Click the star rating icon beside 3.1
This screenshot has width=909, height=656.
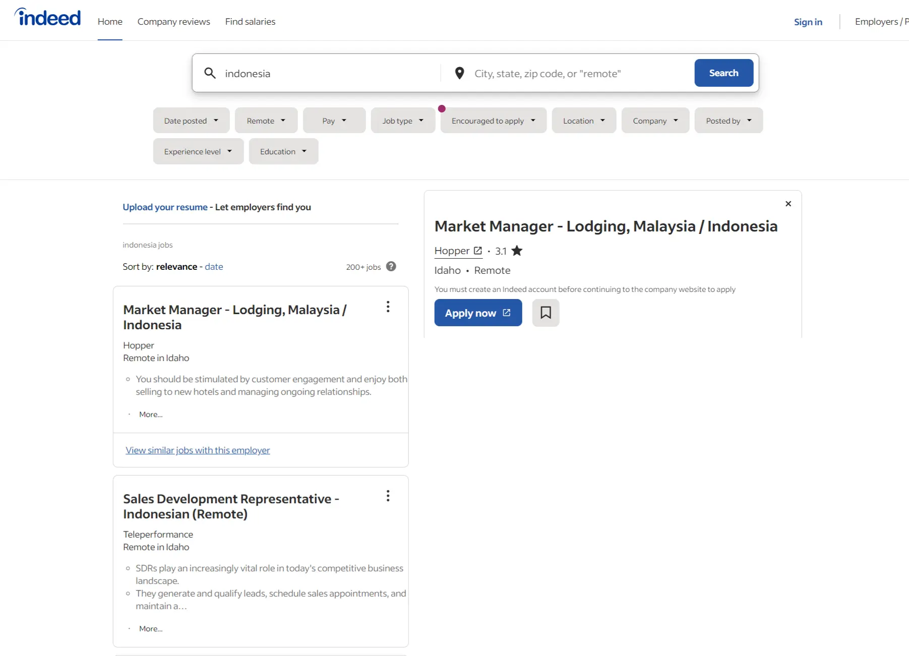(517, 251)
